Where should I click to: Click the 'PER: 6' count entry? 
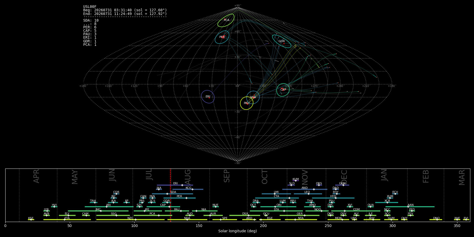click(90, 27)
